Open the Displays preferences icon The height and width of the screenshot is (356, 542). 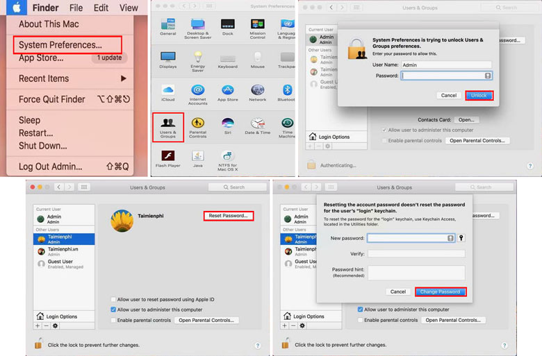click(x=168, y=57)
